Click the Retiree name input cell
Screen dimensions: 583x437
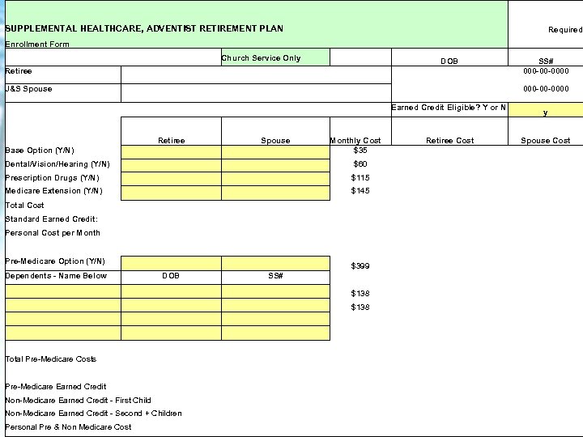point(256,74)
